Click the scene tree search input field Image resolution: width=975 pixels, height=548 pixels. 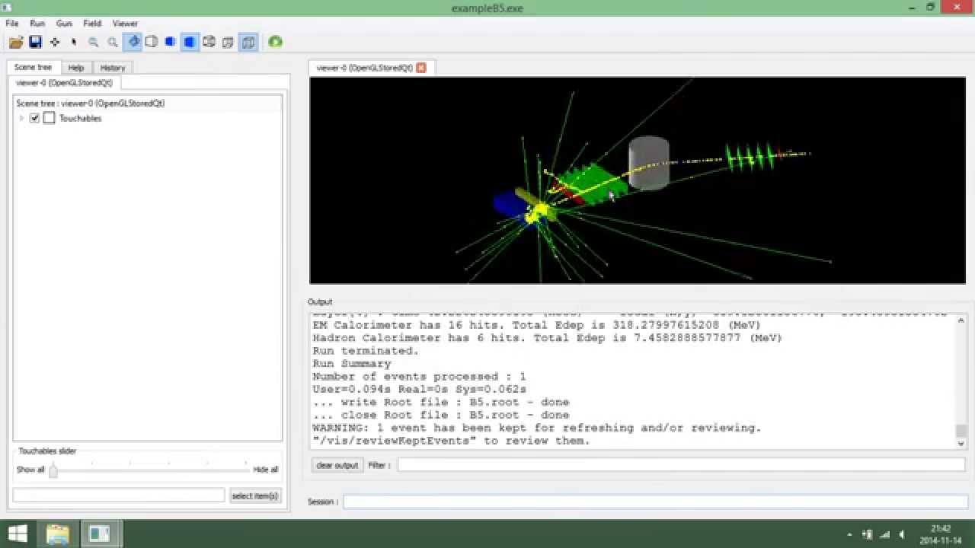coord(119,495)
